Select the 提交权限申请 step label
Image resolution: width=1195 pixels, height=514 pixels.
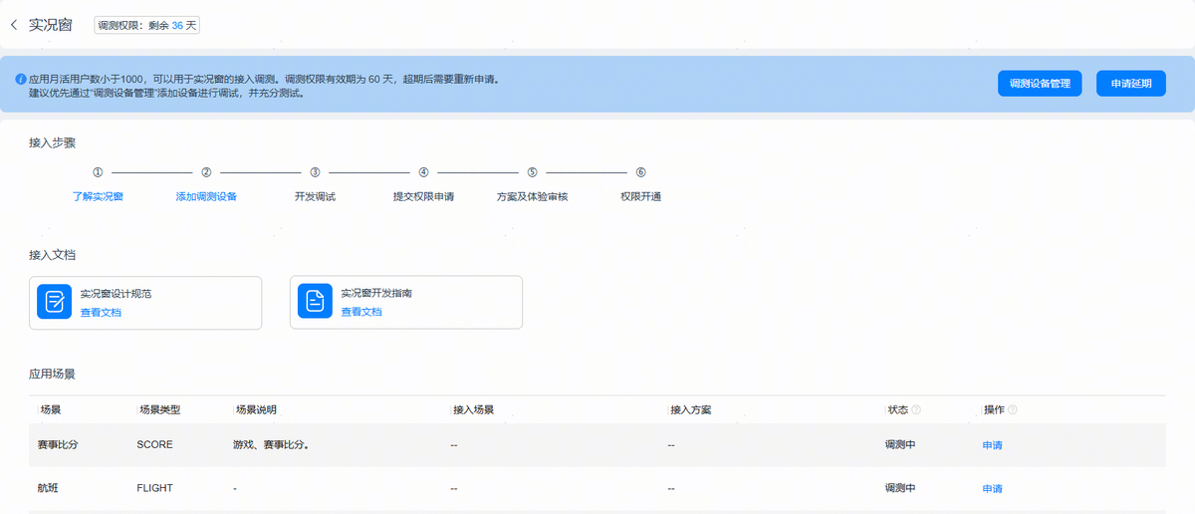[x=423, y=196]
